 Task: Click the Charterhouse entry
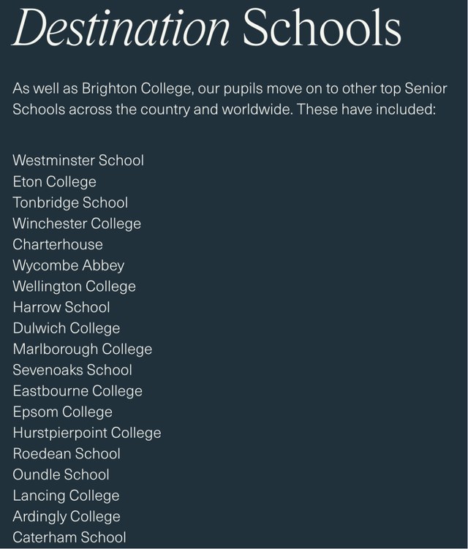[x=58, y=244]
